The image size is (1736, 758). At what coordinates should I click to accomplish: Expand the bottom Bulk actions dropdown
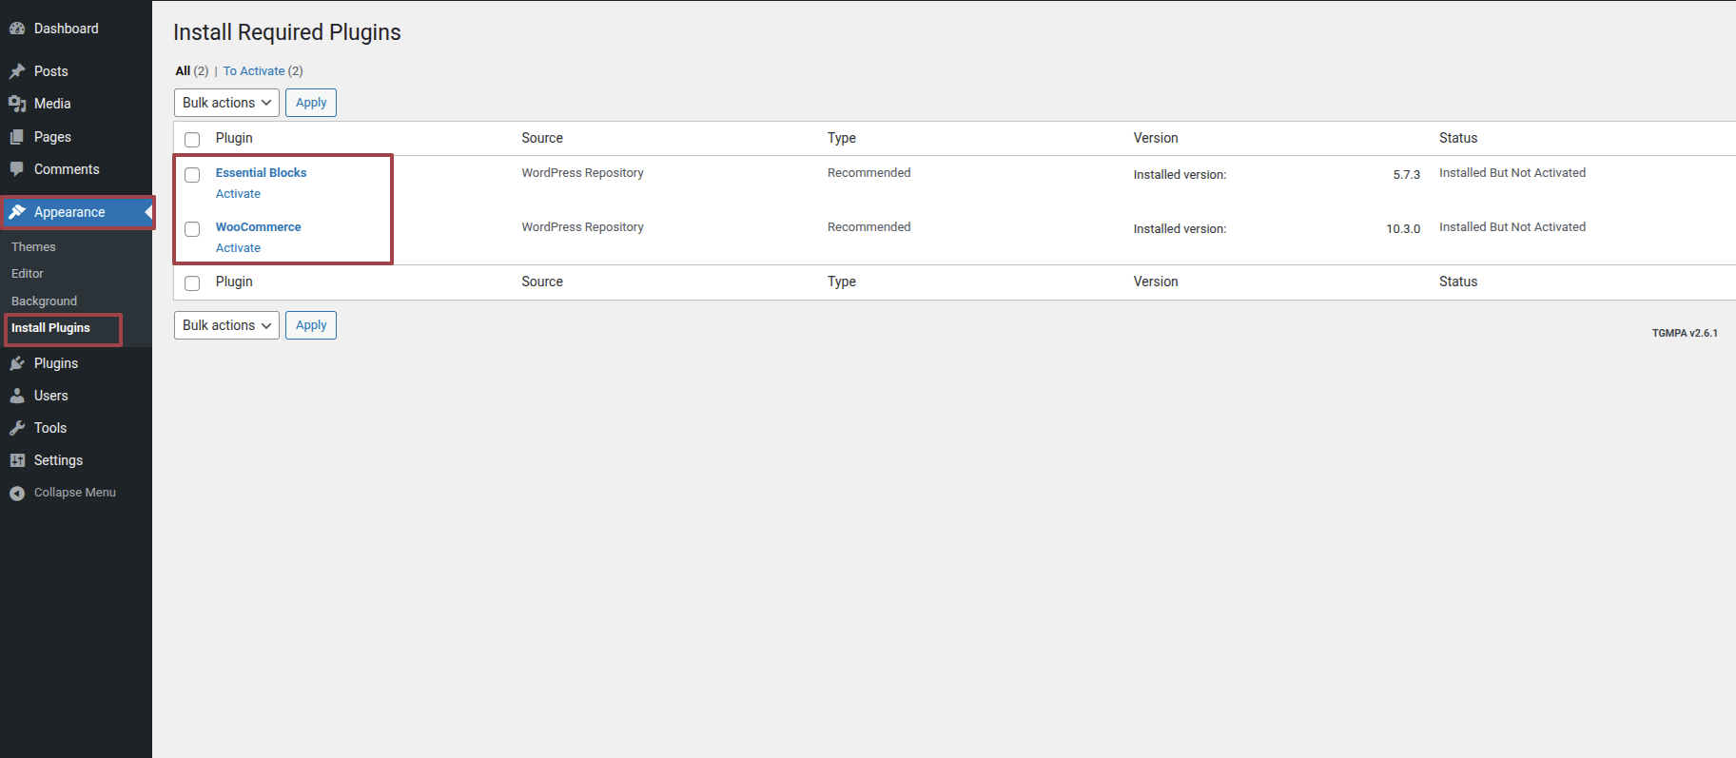pos(226,325)
